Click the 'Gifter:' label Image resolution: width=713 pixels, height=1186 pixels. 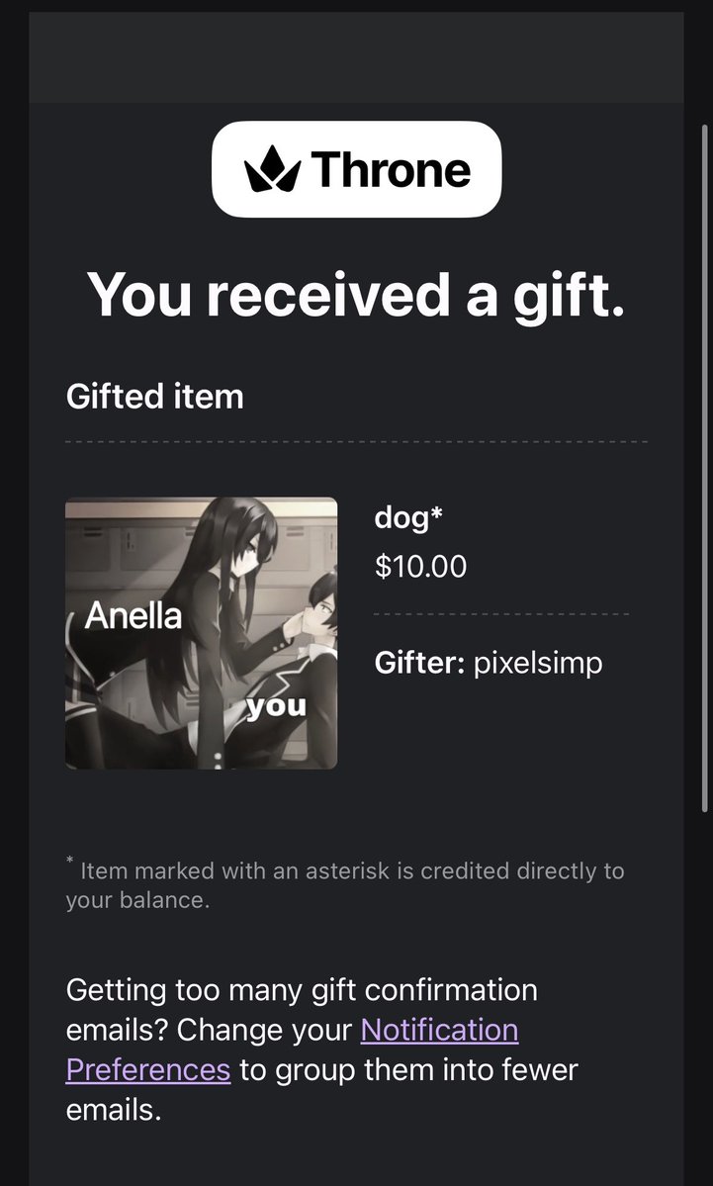[x=419, y=664]
